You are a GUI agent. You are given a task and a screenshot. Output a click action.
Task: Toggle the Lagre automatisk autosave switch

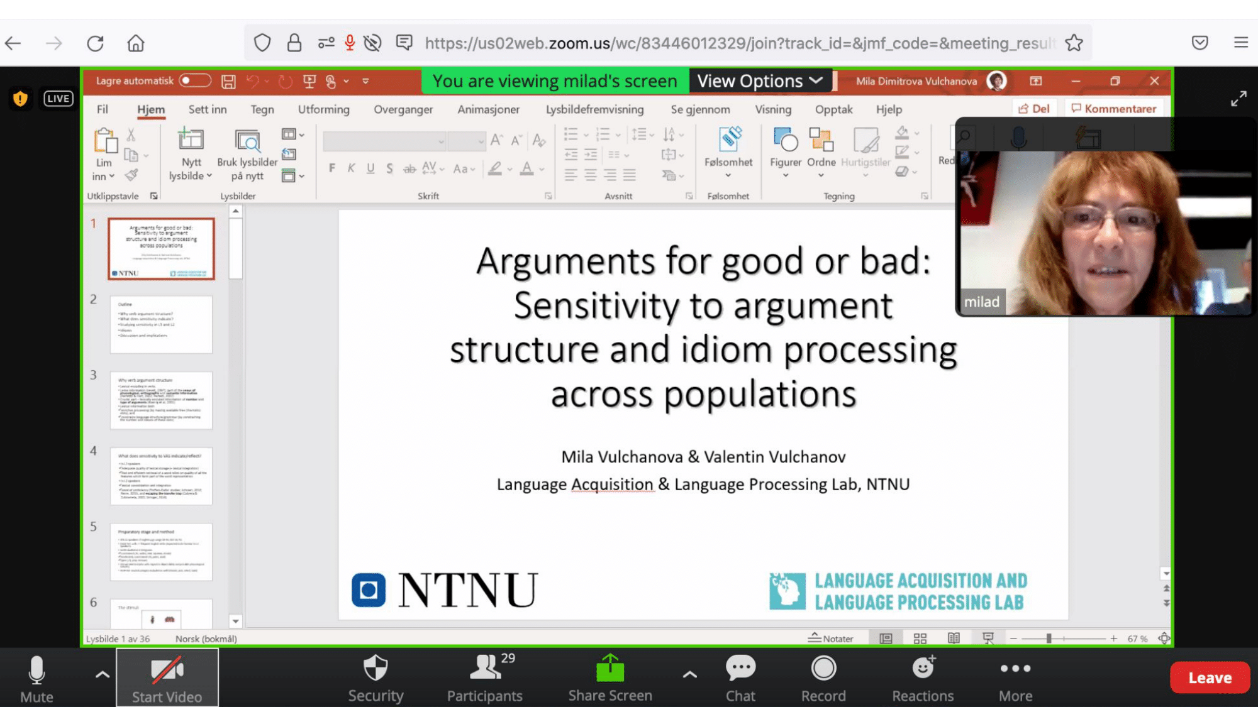click(x=194, y=80)
